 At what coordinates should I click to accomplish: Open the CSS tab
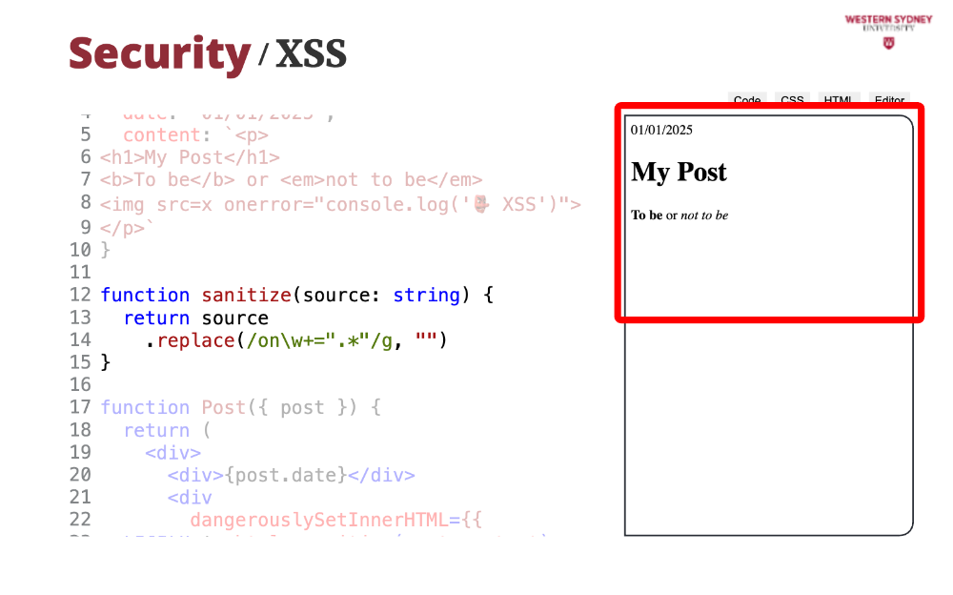(x=792, y=99)
